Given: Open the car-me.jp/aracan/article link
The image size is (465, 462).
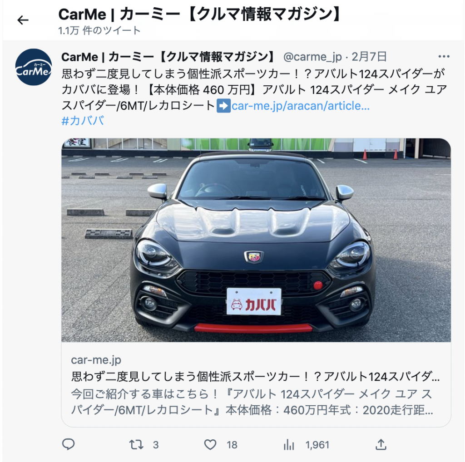Looking at the screenshot, I should [x=301, y=106].
